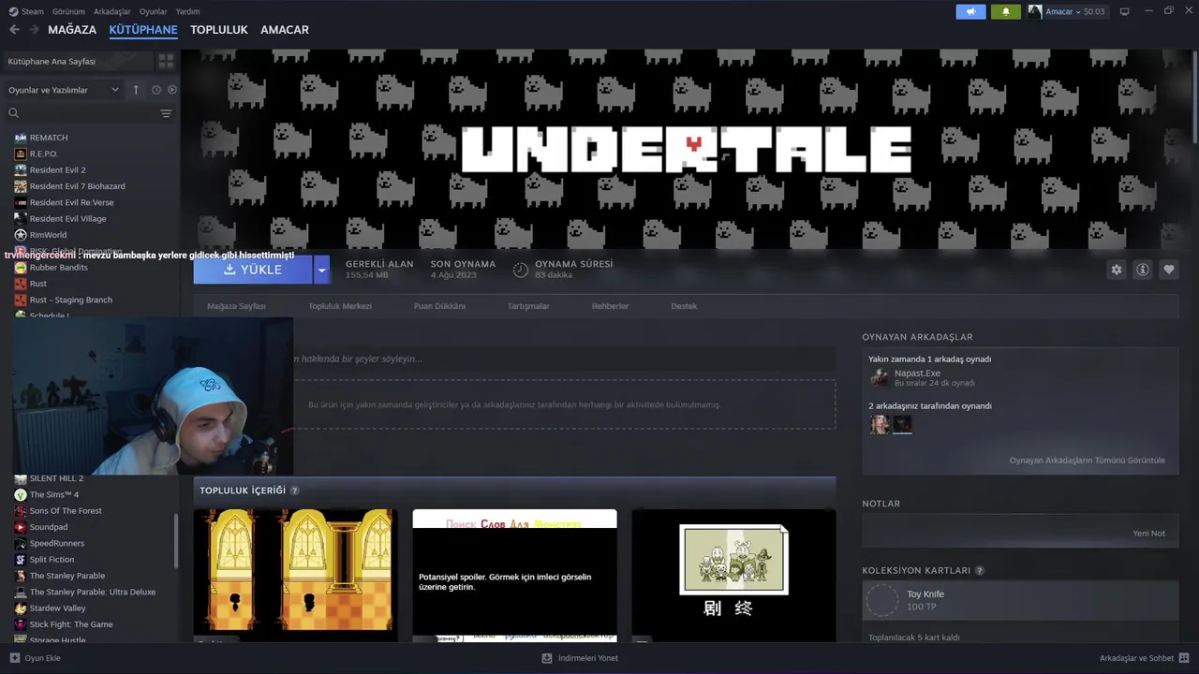Image resolution: width=1199 pixels, height=674 pixels.
Task: Expand the Oyunlar ve Yazılımlar dropdown
Action: pyautogui.click(x=64, y=90)
